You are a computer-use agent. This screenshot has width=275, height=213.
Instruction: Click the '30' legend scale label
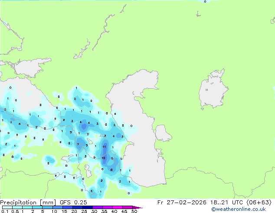click(x=94, y=211)
